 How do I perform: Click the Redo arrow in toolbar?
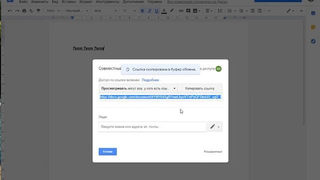coord(17,11)
